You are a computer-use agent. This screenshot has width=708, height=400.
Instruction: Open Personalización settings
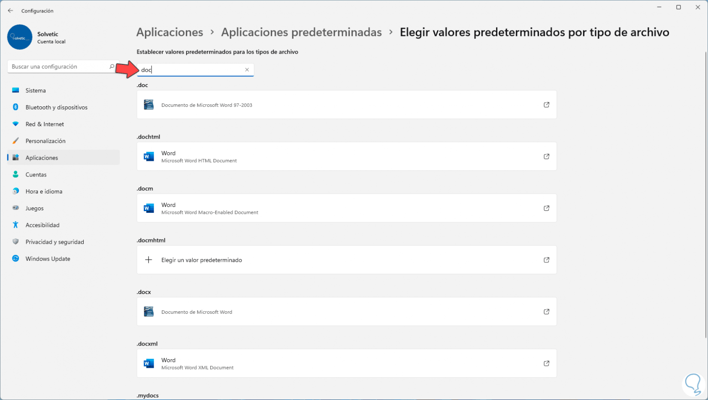tap(64, 141)
